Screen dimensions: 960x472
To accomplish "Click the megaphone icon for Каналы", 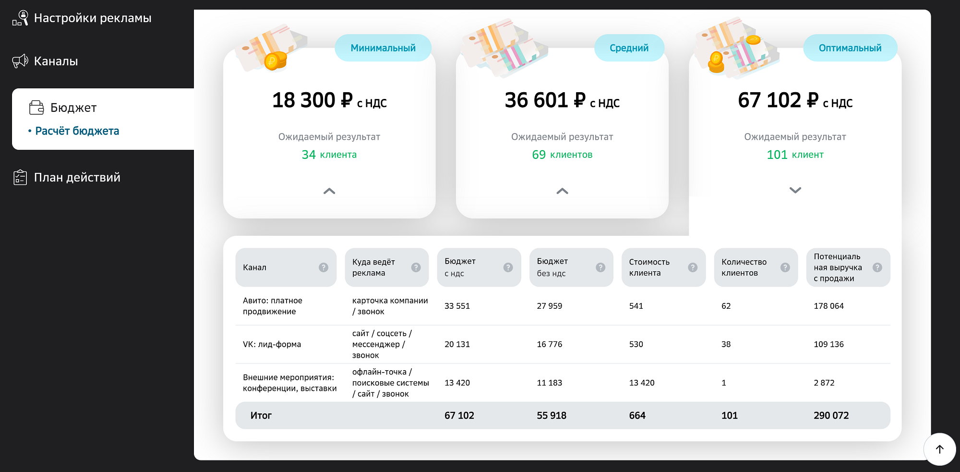I will point(20,61).
